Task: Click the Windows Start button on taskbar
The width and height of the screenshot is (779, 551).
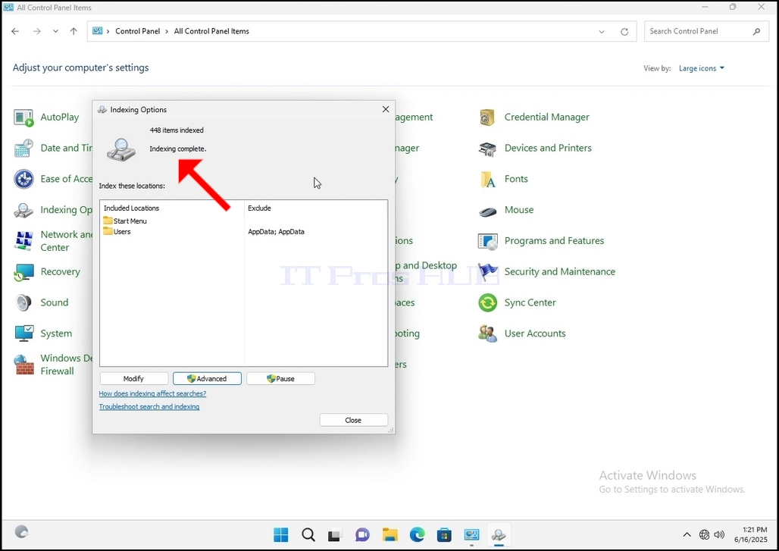Action: pyautogui.click(x=280, y=534)
